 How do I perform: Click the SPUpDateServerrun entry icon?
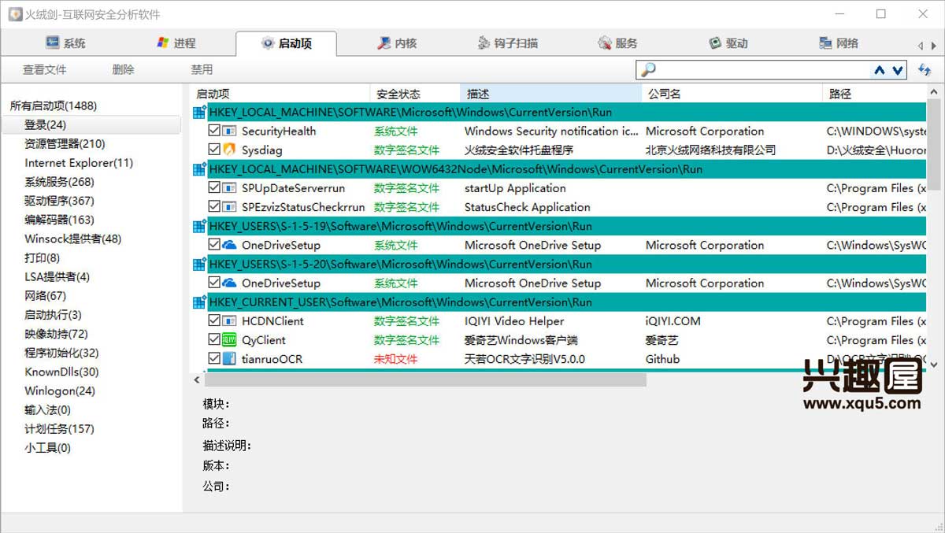pyautogui.click(x=229, y=188)
